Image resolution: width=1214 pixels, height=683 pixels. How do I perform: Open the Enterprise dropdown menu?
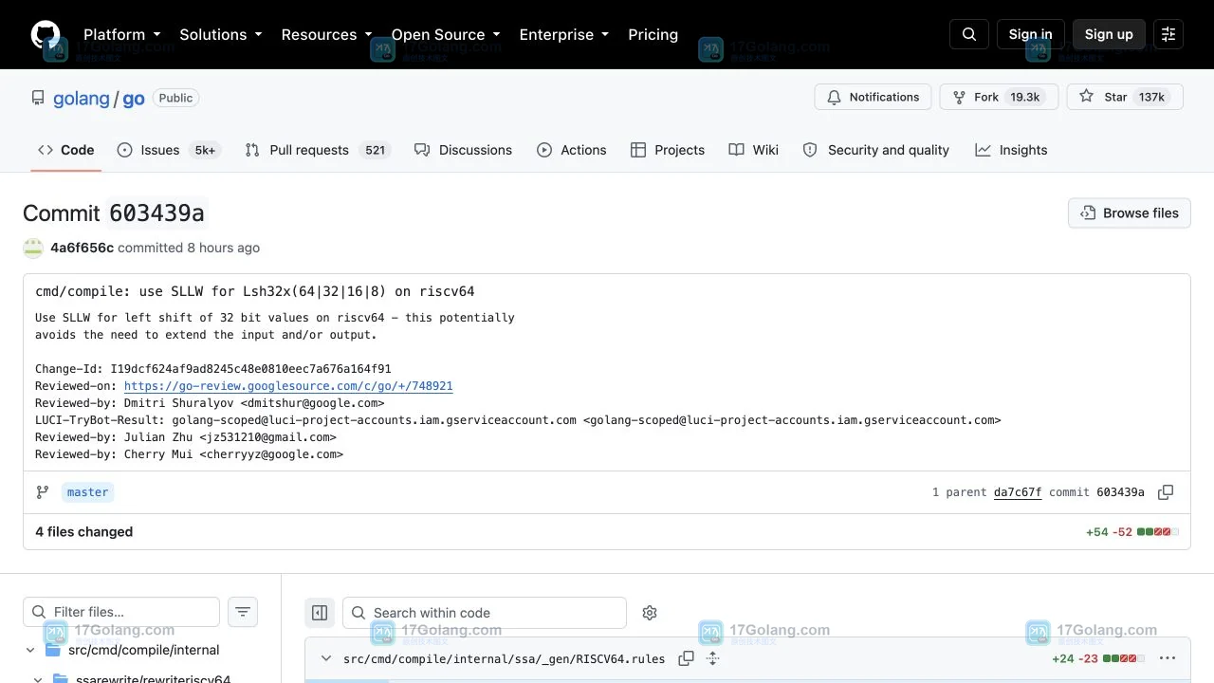point(563,34)
